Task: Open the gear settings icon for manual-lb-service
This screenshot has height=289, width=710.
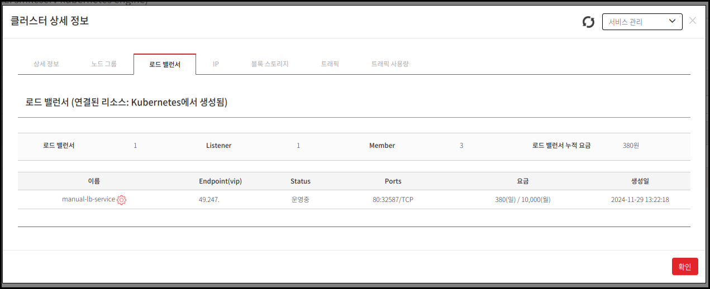Action: click(x=121, y=200)
